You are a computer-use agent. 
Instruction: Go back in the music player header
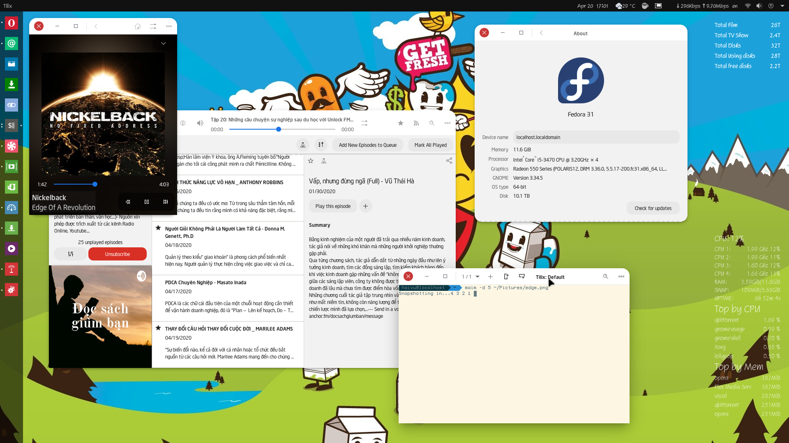coord(96,26)
